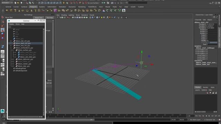Activate the Paint selection tool
221x124 pixels.
point(2,26)
